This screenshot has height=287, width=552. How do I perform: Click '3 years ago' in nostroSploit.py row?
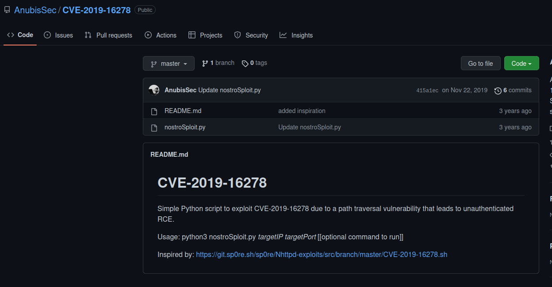click(x=515, y=127)
